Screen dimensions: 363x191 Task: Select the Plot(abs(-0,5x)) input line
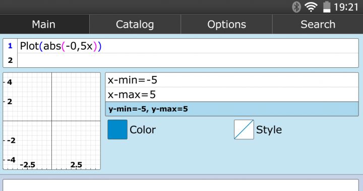188,46
